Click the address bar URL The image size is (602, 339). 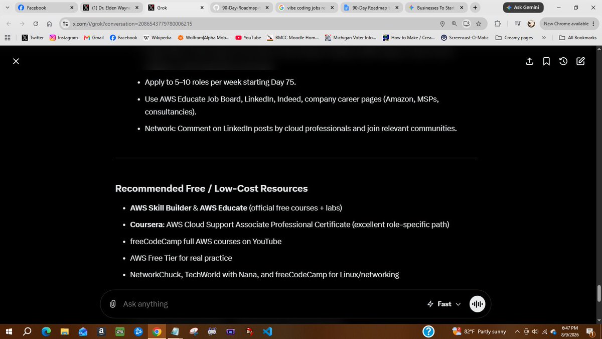[x=132, y=24]
